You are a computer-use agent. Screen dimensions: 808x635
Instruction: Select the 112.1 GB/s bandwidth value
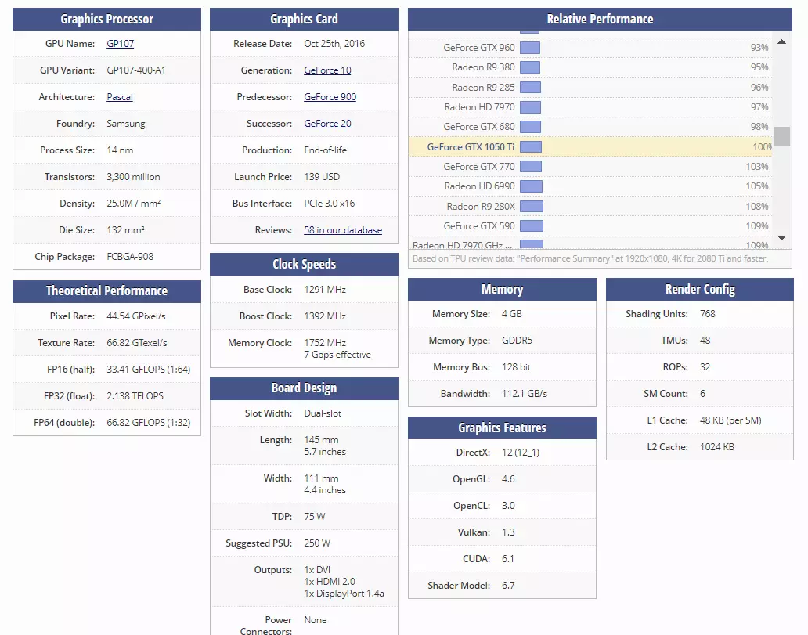coord(525,394)
